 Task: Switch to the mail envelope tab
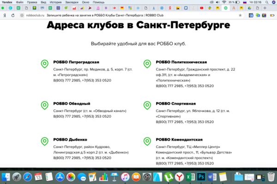(122, 8)
